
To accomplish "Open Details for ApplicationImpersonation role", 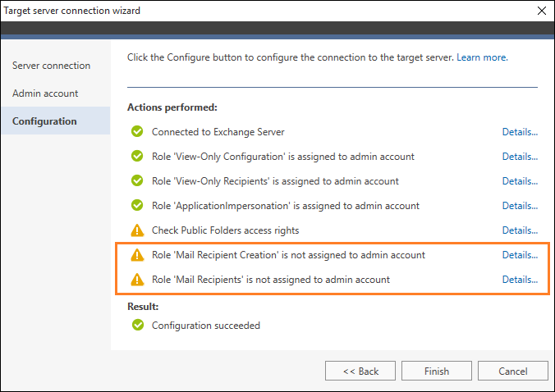I will tap(520, 206).
